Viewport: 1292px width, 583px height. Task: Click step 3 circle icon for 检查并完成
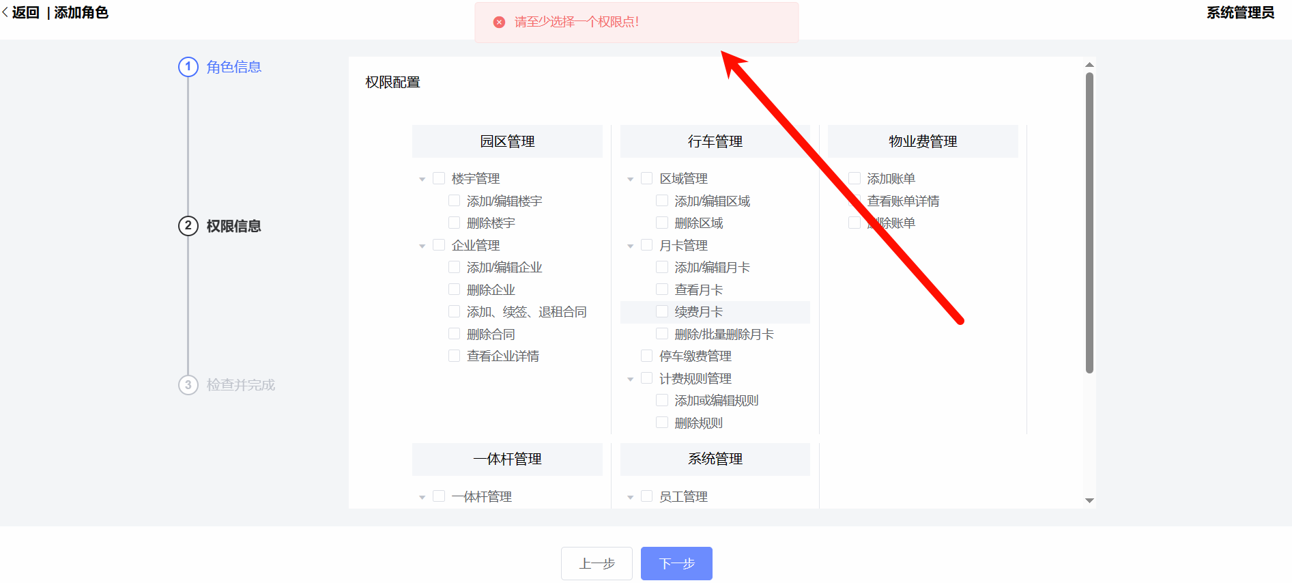(188, 385)
